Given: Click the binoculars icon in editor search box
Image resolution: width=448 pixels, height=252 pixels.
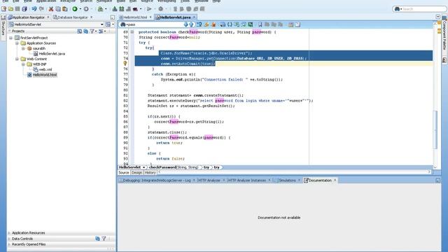Looking at the screenshot, I should (x=123, y=24).
